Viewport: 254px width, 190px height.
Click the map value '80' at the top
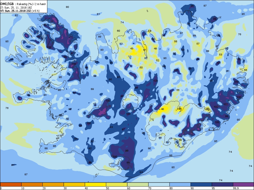(x=67, y=7)
